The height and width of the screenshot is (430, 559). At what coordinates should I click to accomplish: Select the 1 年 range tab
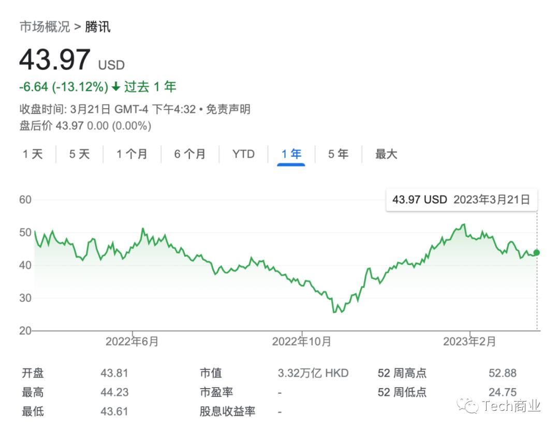[x=291, y=154]
